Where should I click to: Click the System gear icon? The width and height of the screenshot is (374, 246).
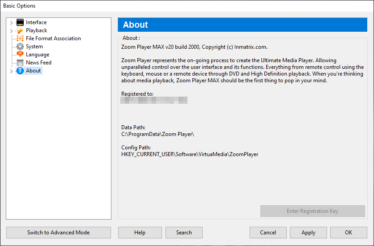[20, 47]
